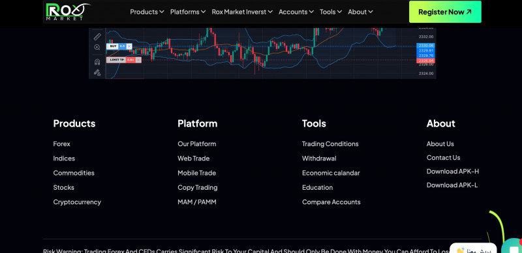Open the Cryptocurrency footer link
522x253 pixels.
[77, 202]
